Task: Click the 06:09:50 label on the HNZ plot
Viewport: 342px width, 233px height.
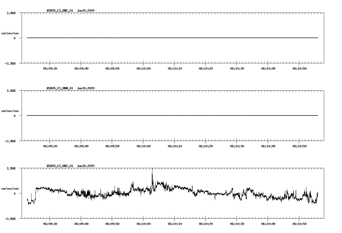Action: point(112,224)
